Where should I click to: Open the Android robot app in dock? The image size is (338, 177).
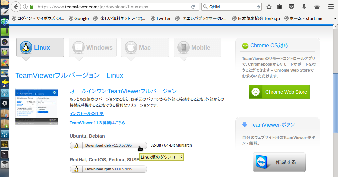click(5, 52)
